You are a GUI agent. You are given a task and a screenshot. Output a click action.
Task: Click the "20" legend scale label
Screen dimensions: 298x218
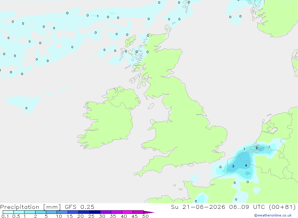tap(80, 216)
